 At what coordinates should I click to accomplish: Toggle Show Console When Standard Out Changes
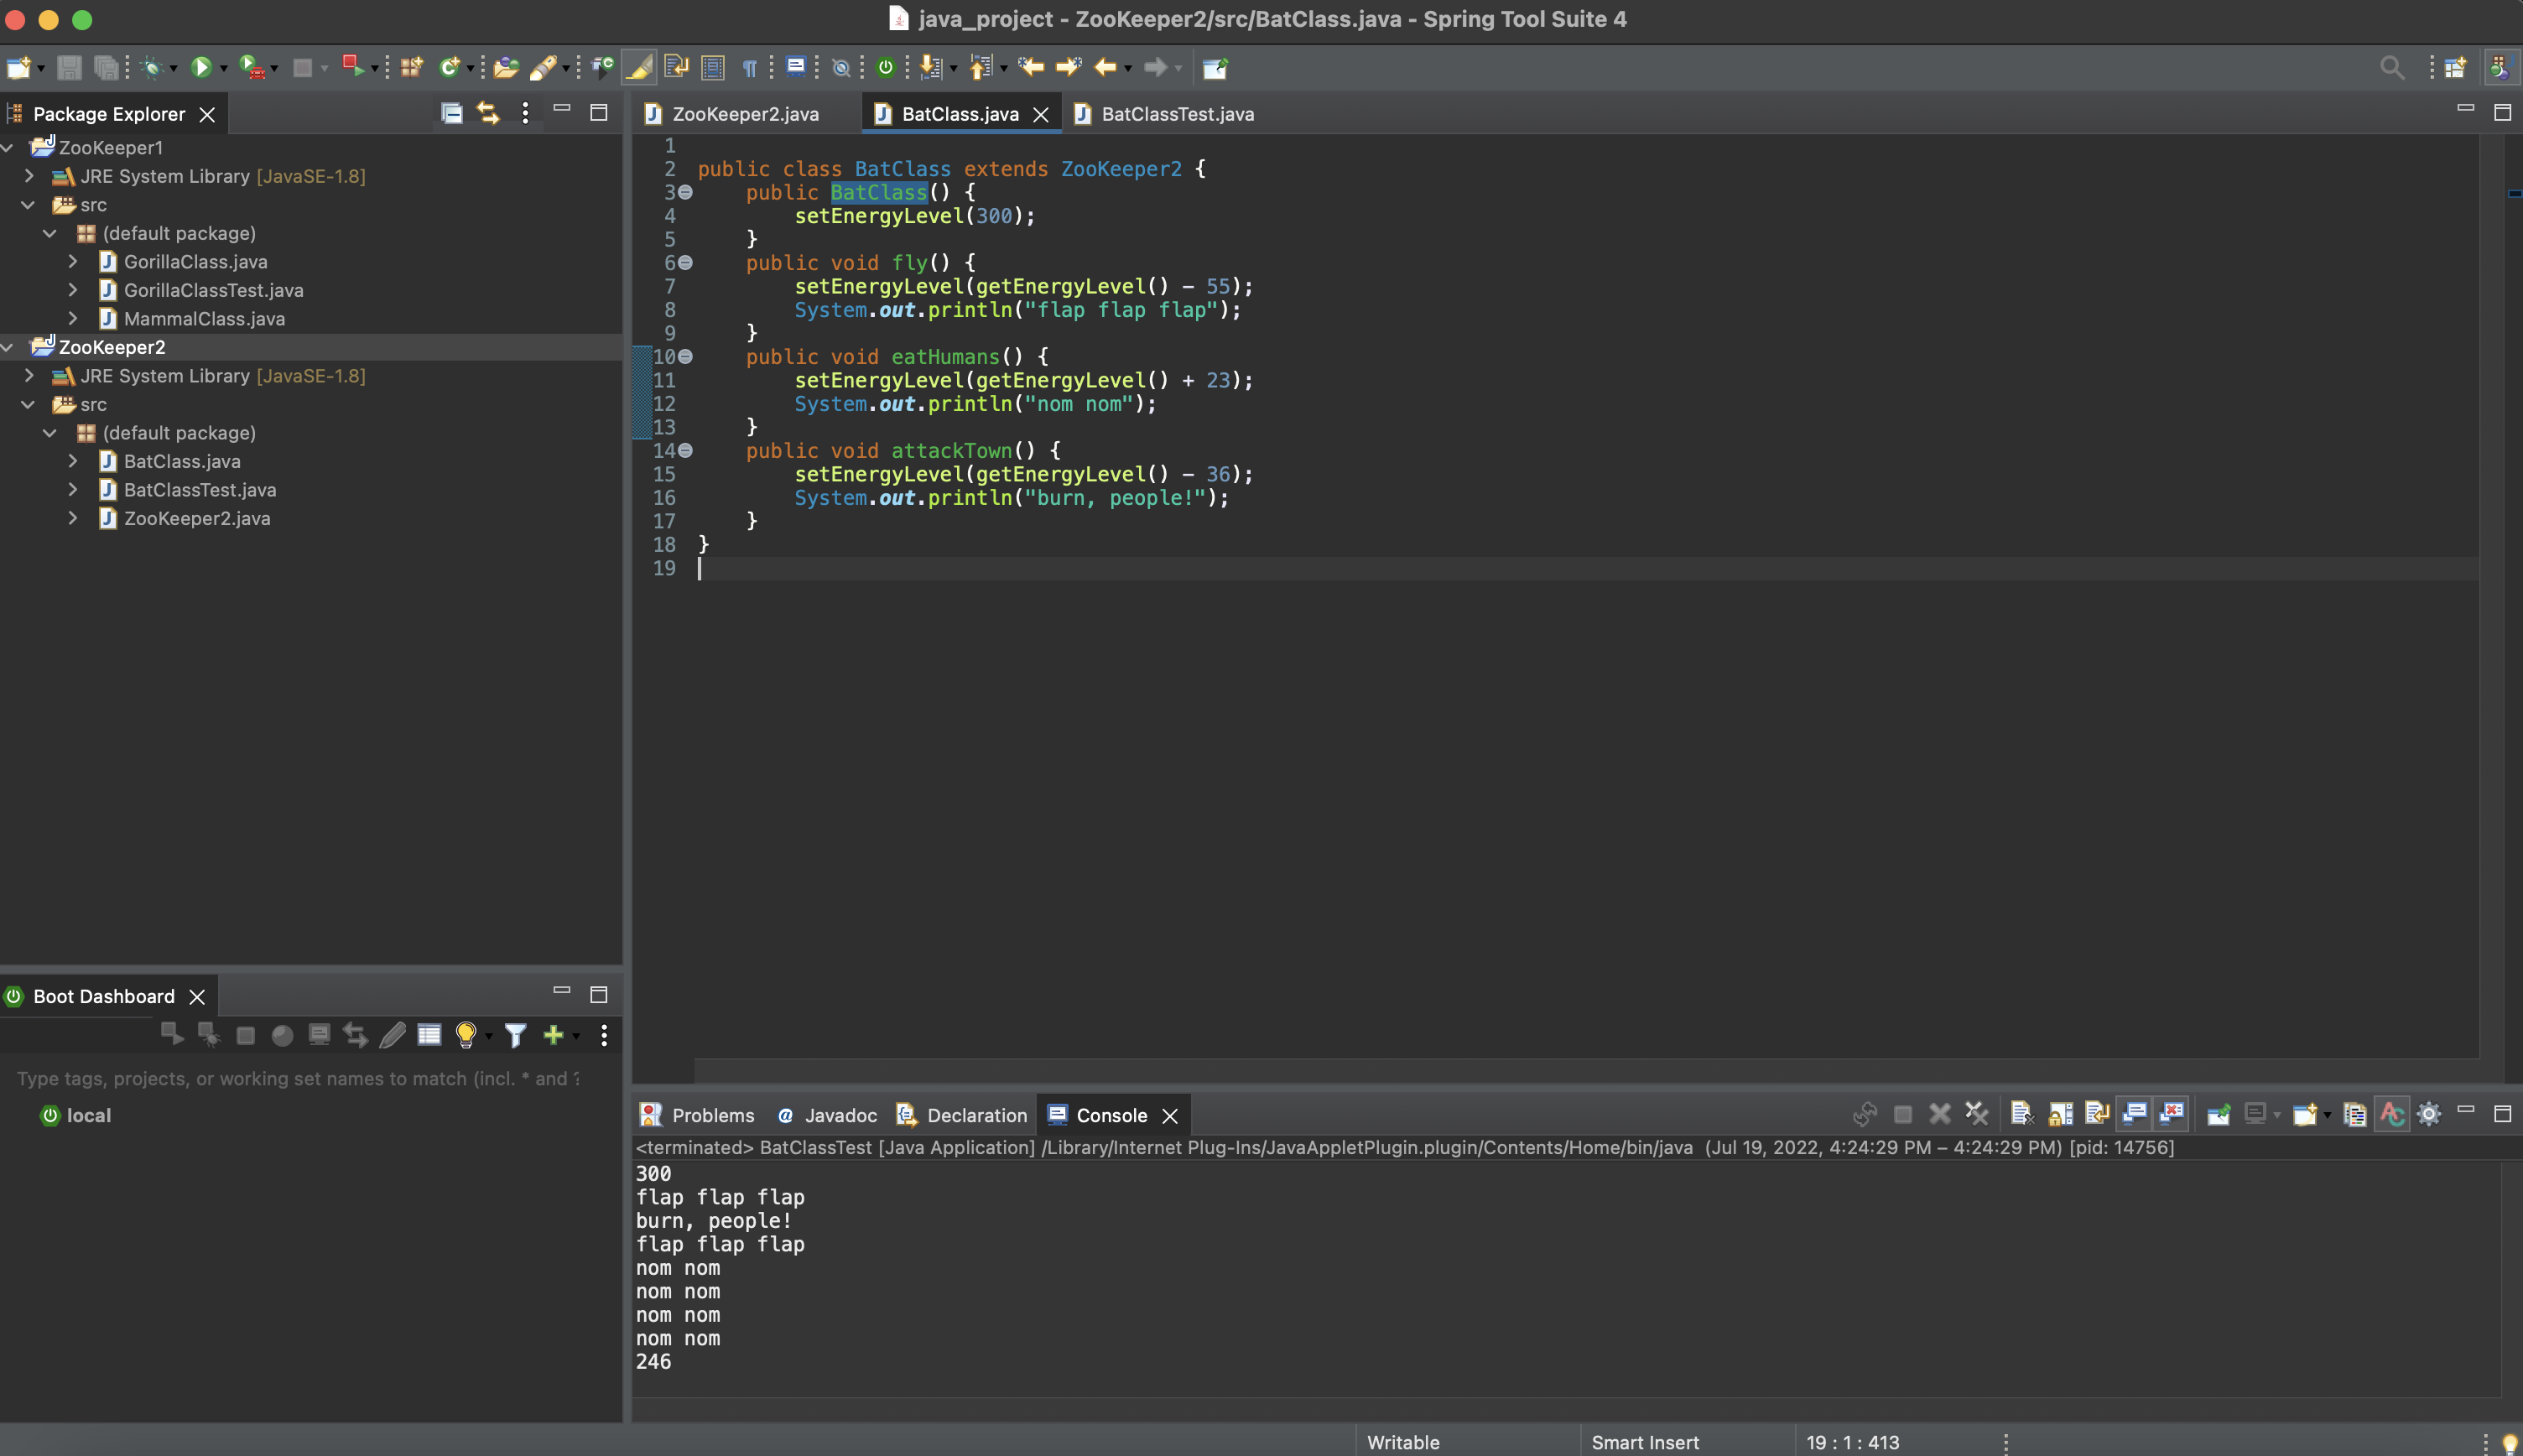(2134, 1114)
